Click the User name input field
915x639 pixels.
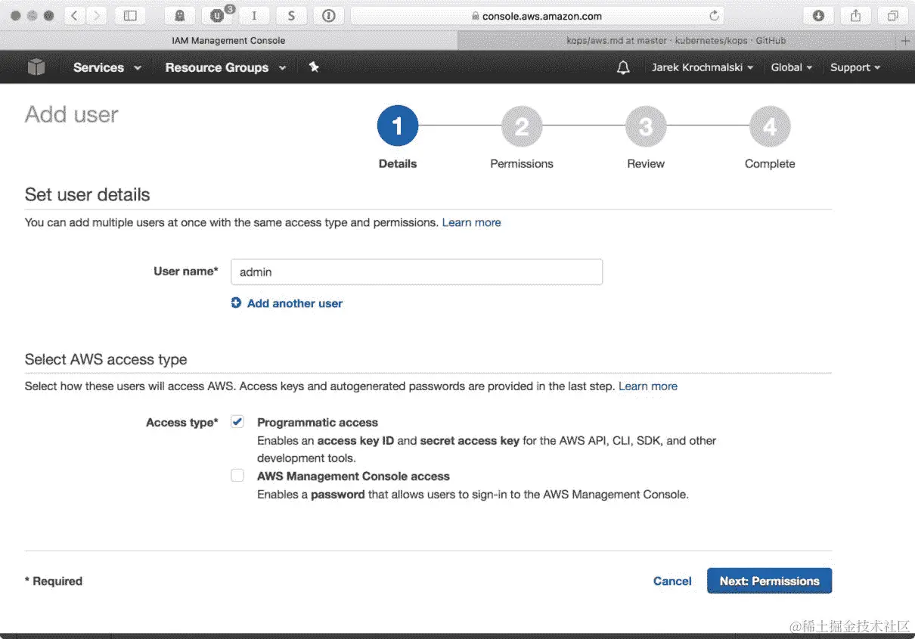(x=417, y=271)
